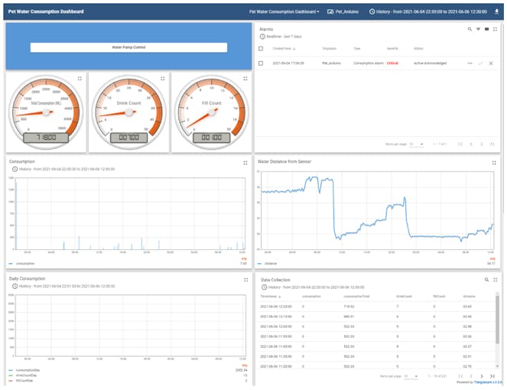Toggle fillCountDay legend series
The height and width of the screenshot is (390, 507).
[21, 381]
